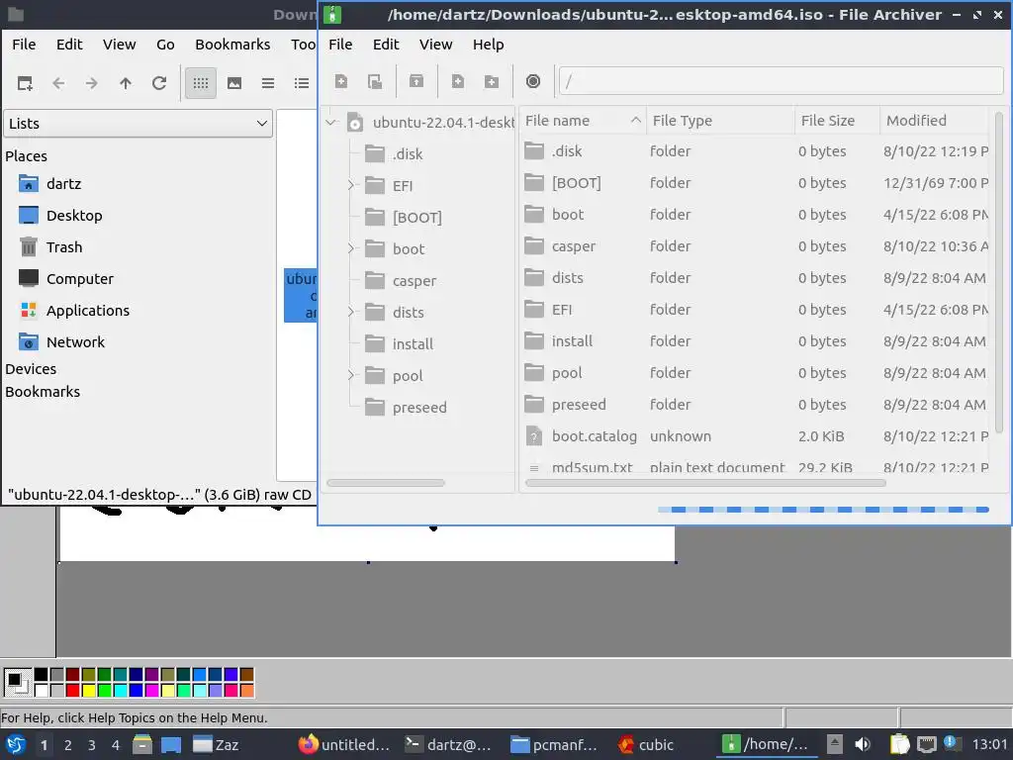Sort by the Modified column header
Image resolution: width=1013 pixels, height=760 pixels.
point(934,121)
